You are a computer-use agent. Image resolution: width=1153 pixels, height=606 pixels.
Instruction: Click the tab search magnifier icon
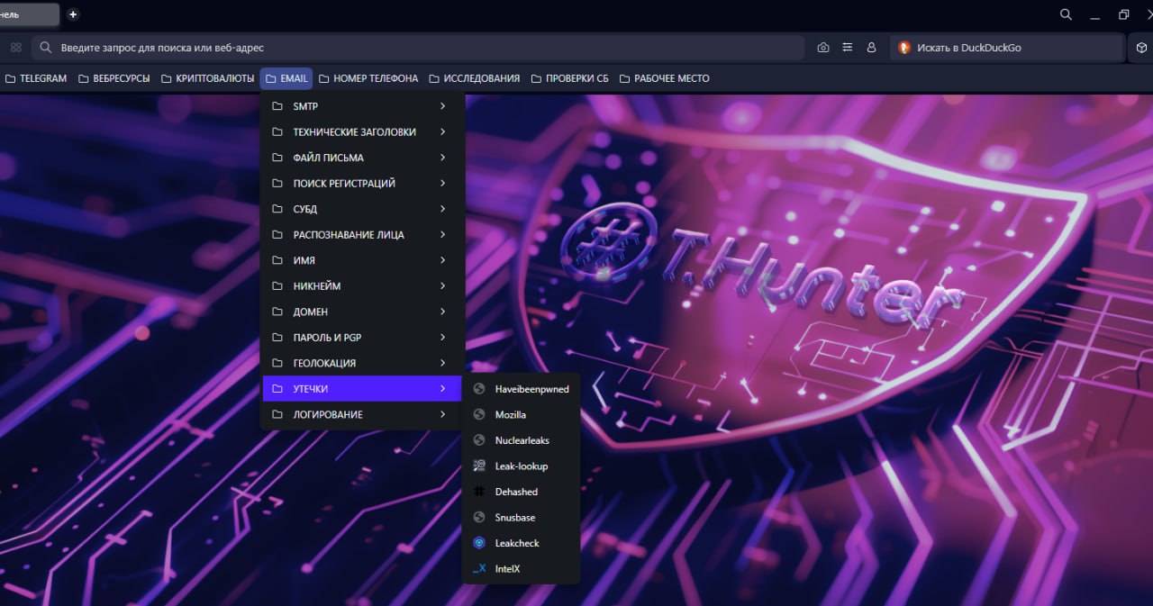click(x=1066, y=14)
